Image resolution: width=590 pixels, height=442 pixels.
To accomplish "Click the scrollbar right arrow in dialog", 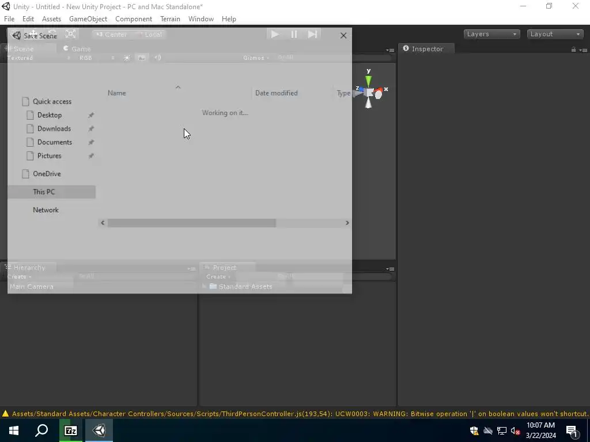I will [x=347, y=223].
